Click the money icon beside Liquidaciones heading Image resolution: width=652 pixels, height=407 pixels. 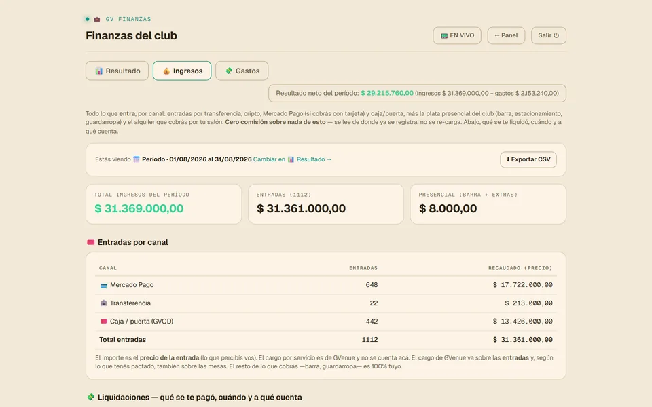coord(90,397)
